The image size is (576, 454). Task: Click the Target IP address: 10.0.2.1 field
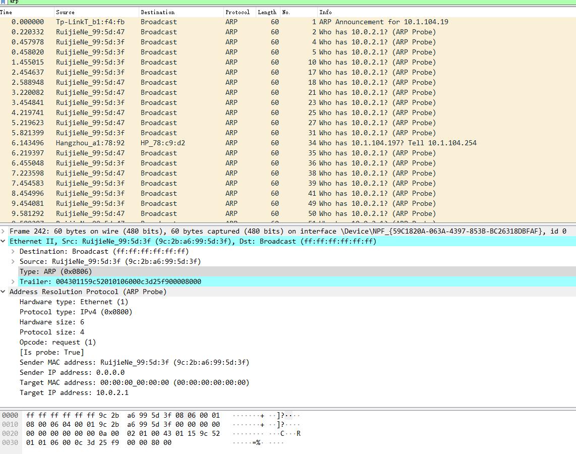[x=74, y=392]
